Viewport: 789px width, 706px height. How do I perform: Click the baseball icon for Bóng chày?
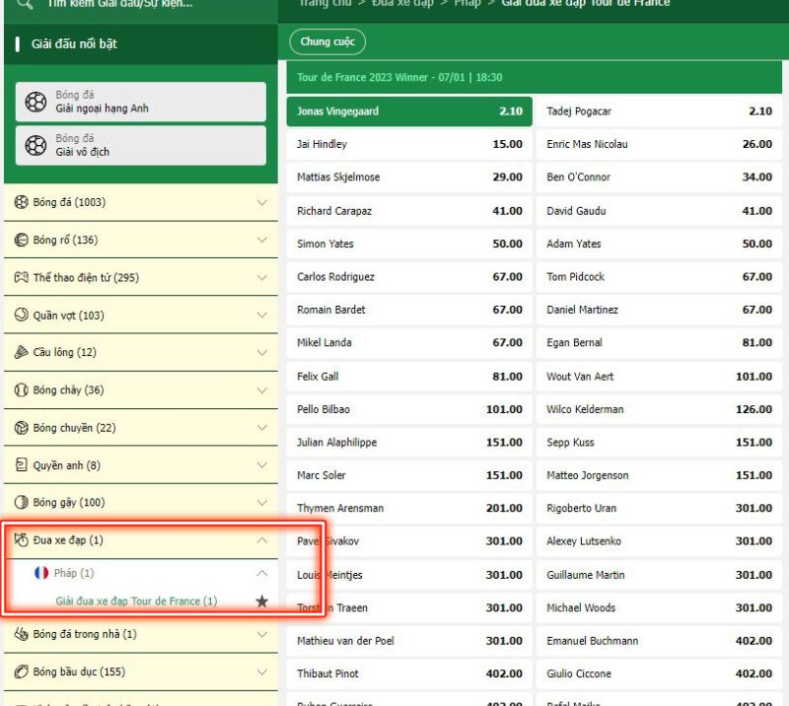pos(21,390)
